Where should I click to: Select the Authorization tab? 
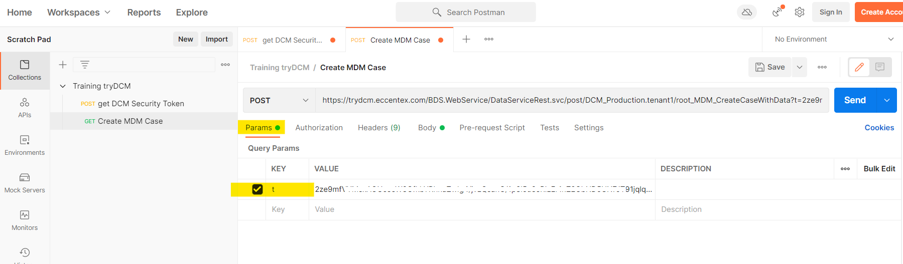319,128
